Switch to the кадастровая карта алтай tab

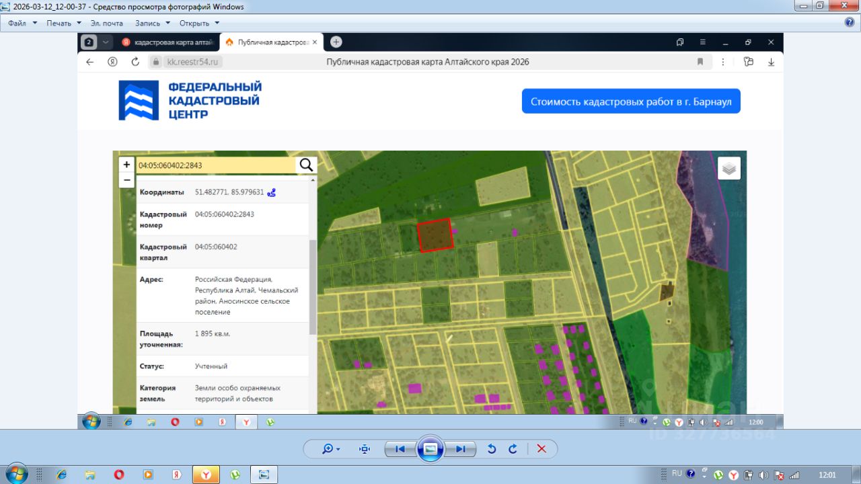tap(167, 42)
